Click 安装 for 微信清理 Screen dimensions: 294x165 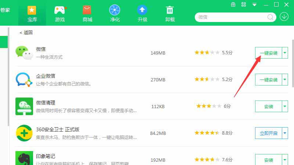[269, 106]
